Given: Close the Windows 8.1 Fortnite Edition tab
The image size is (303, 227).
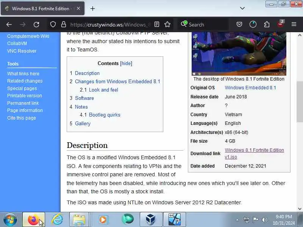Looking at the screenshot, I should point(78,8).
